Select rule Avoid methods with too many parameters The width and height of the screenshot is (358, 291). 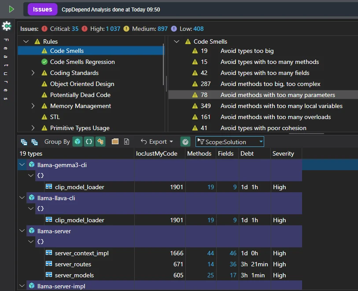277,95
